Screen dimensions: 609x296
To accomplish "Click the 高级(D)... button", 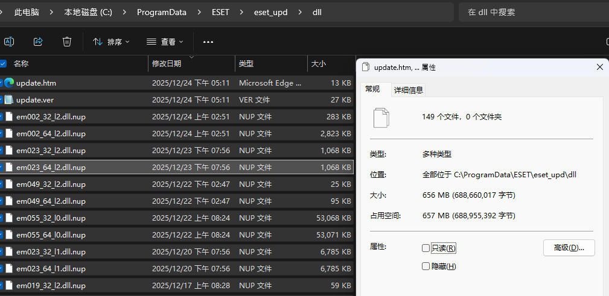I will tap(569, 247).
